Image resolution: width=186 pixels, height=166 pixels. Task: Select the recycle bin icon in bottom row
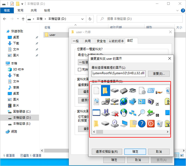pos(160,124)
